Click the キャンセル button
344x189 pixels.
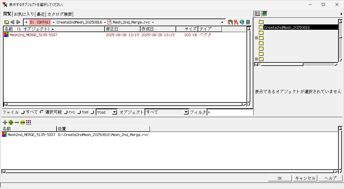point(305,178)
